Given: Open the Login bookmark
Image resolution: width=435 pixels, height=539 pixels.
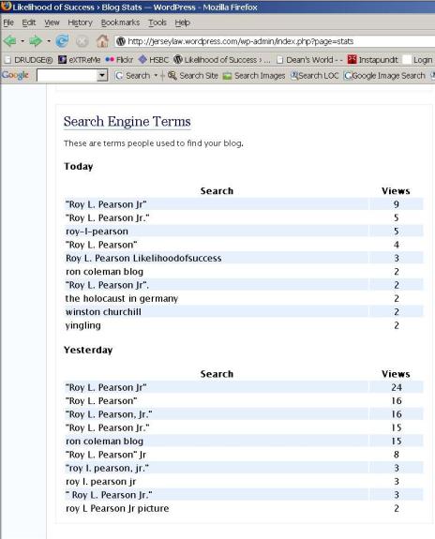Looking at the screenshot, I should coord(417,60).
